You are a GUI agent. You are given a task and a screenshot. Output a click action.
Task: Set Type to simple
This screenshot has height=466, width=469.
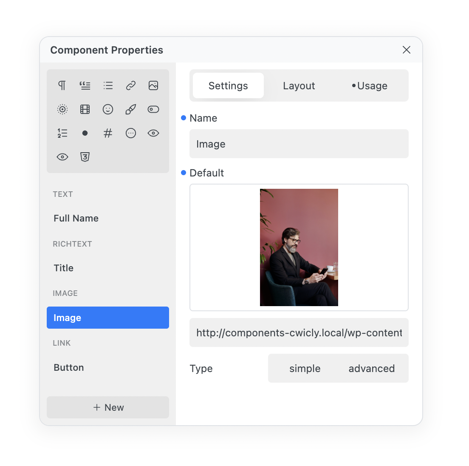305,368
